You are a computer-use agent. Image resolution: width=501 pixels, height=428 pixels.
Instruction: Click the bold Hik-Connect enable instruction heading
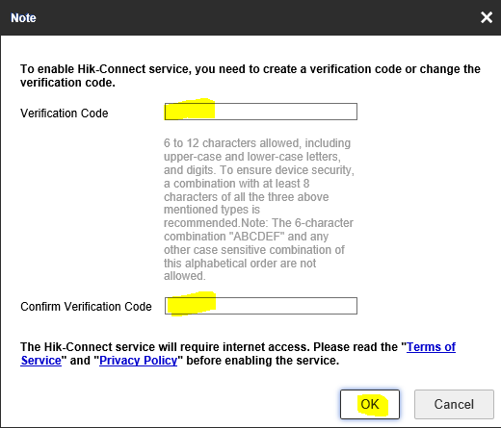pyautogui.click(x=250, y=76)
